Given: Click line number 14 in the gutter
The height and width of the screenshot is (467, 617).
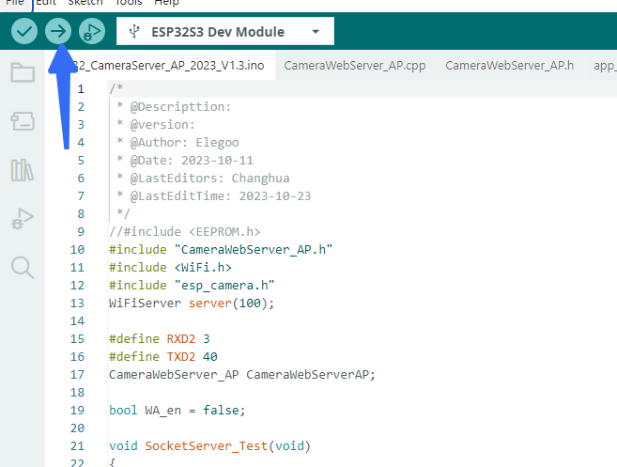Looking at the screenshot, I should 78,321.
